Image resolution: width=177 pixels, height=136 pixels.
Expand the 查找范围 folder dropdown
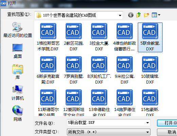[120, 15]
